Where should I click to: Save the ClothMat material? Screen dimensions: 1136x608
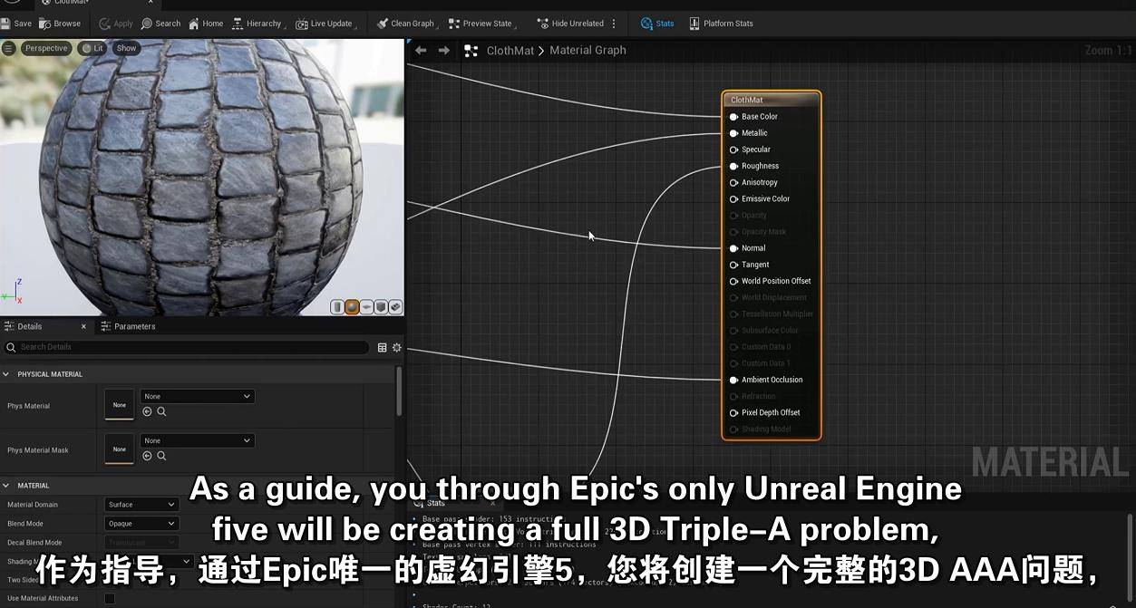coord(17,24)
